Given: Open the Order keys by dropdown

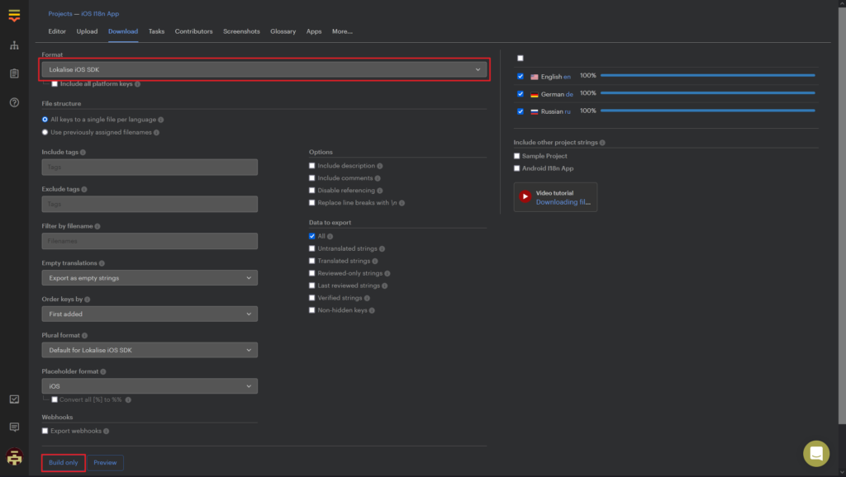Looking at the screenshot, I should pyautogui.click(x=150, y=314).
